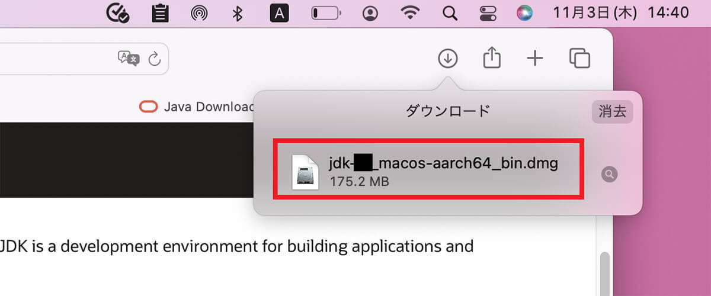This screenshot has height=296, width=711.
Task: Click the user account menu bar icon
Action: click(x=371, y=13)
